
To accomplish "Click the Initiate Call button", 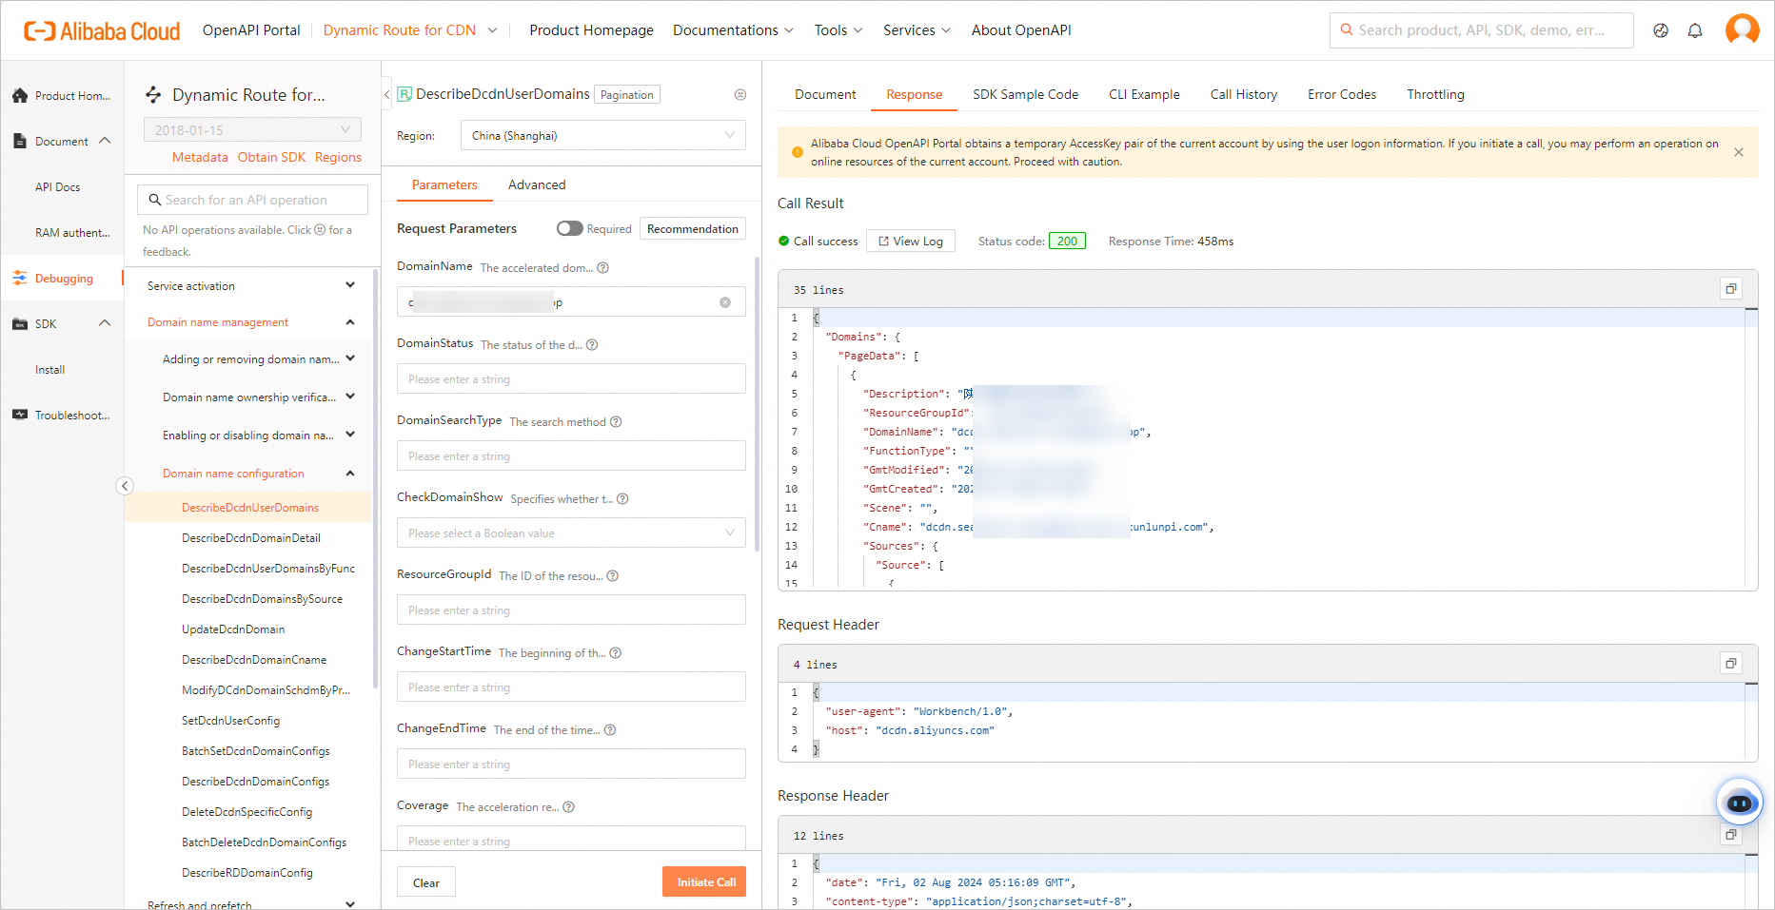I will point(706,882).
